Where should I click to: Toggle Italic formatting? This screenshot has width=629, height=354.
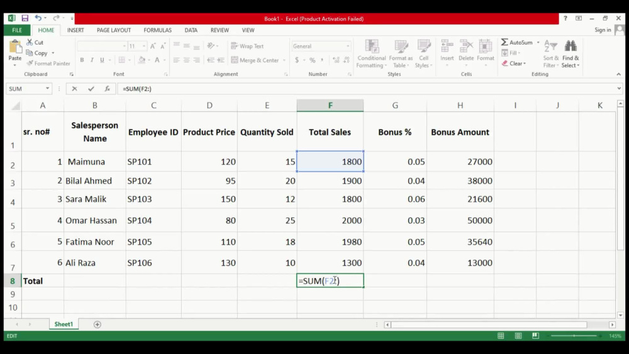click(92, 60)
